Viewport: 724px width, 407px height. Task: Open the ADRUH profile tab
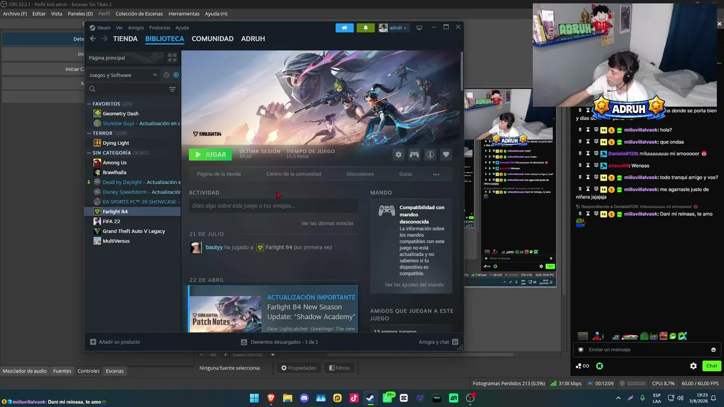pos(253,38)
